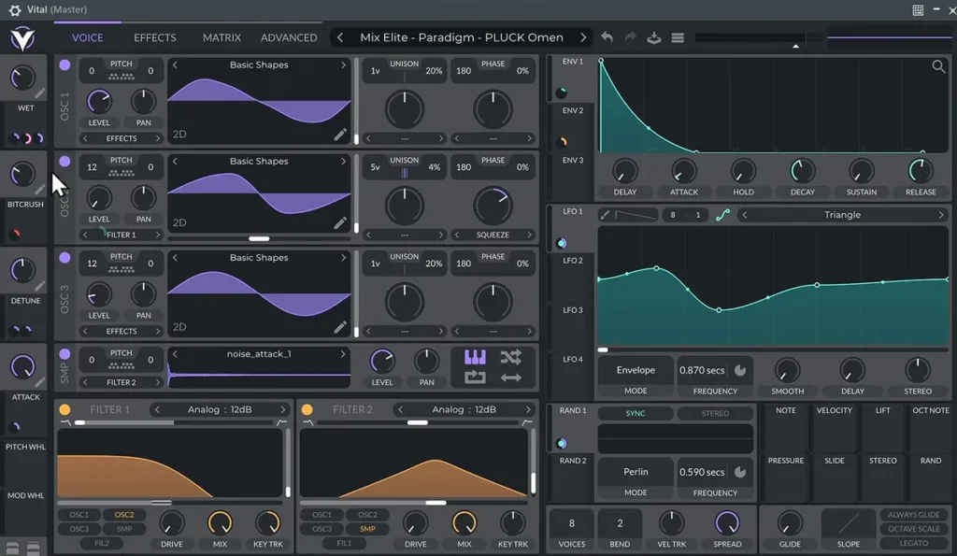Undo last change with undo arrow

point(607,37)
